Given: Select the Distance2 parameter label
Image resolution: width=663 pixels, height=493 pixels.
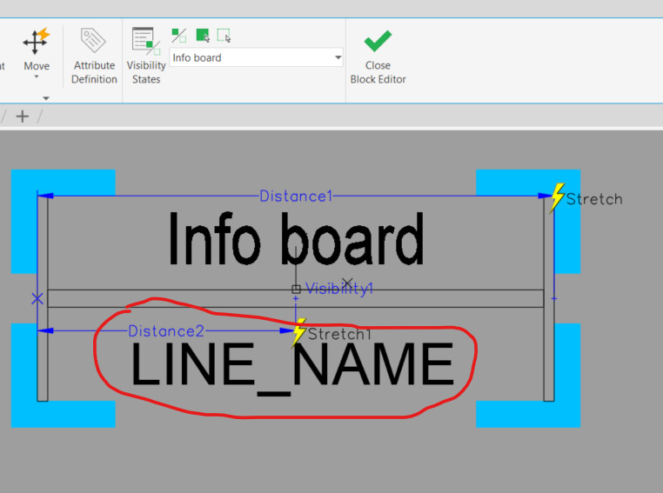Looking at the screenshot, I should 166,331.
